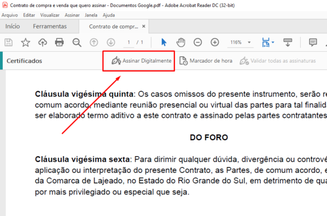Open the Editar menu
The image size is (327, 216).
[x=29, y=15]
